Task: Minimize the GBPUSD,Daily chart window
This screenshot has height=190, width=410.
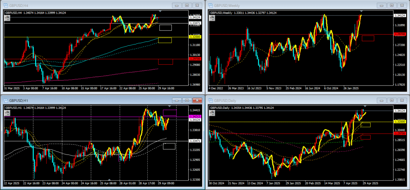Action: click(x=382, y=100)
